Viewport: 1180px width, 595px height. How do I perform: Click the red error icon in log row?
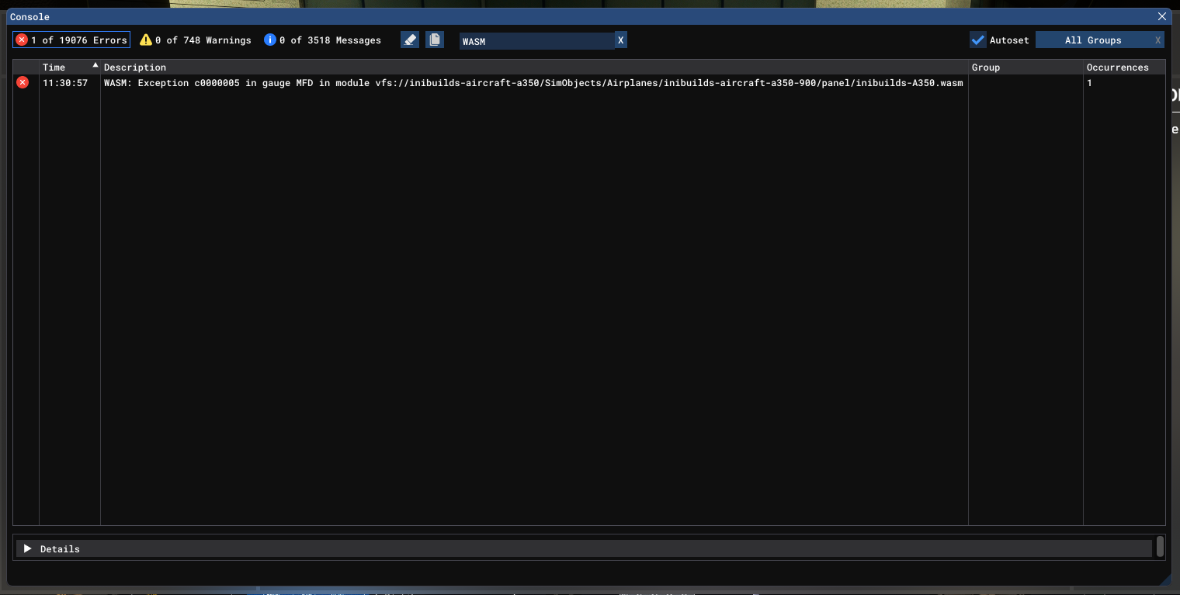point(23,83)
